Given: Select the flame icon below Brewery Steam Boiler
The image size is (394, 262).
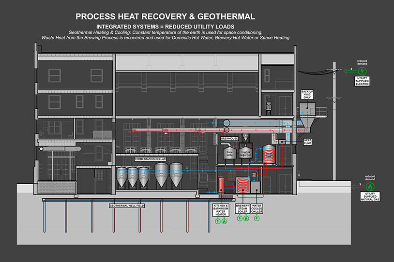Looking at the screenshot, I should (x=246, y=218).
